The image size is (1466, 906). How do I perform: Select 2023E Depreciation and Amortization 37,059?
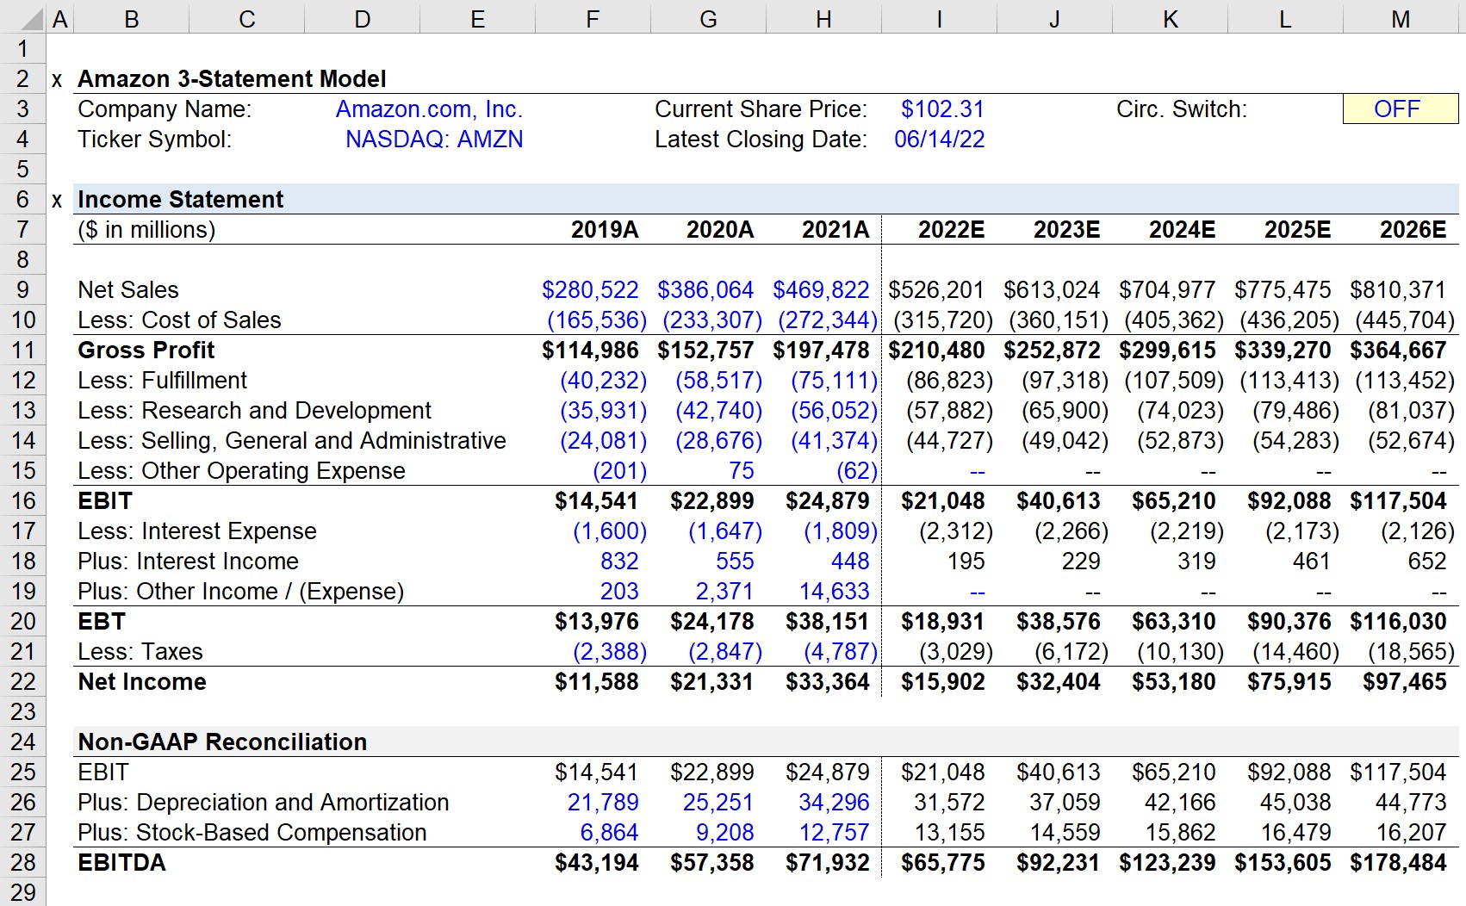click(1065, 803)
